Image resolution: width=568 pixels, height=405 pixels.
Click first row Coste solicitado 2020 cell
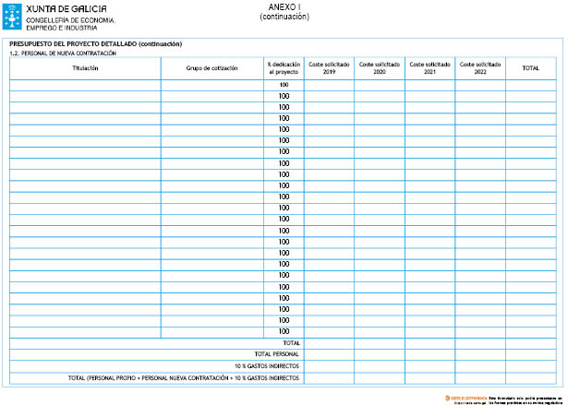pyautogui.click(x=379, y=85)
